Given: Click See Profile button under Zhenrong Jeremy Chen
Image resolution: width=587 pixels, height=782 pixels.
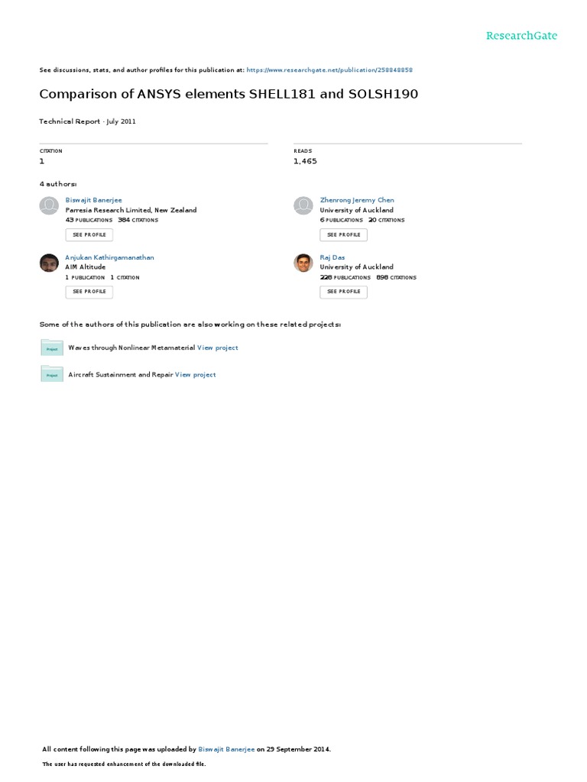Looking at the screenshot, I should 343,234.
